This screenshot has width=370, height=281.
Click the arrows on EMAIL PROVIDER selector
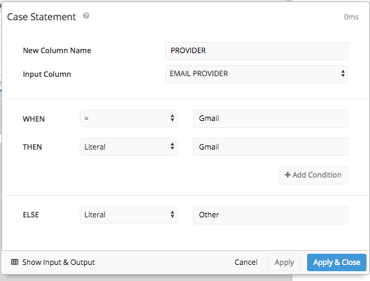(343, 73)
